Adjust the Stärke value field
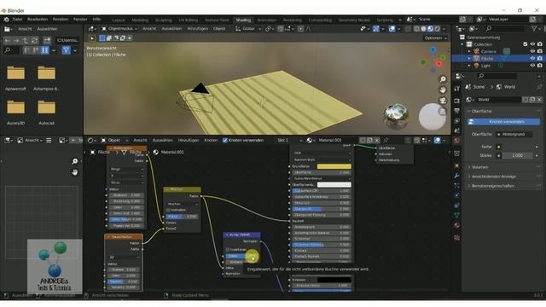 click(x=517, y=155)
